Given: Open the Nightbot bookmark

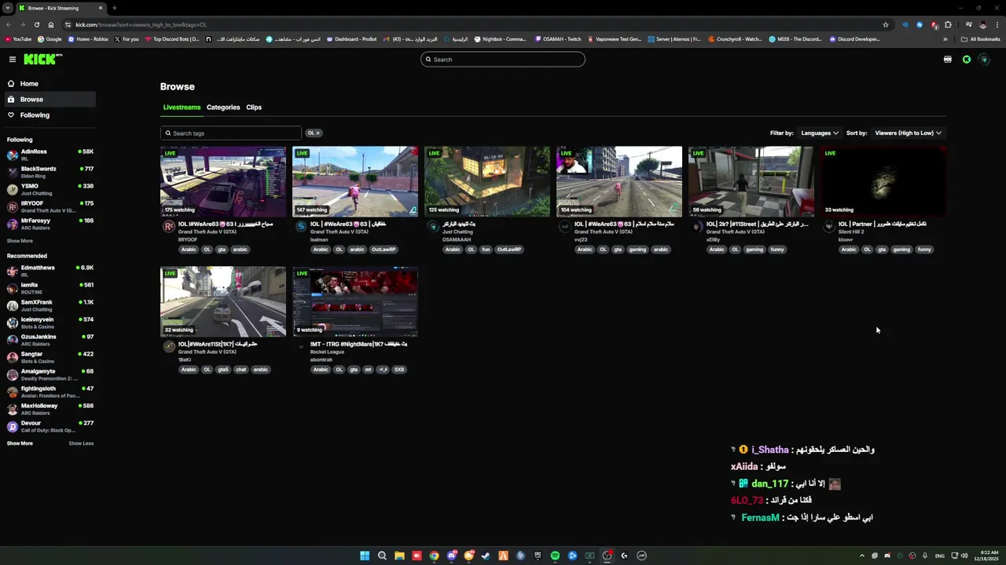Looking at the screenshot, I should click(x=500, y=39).
